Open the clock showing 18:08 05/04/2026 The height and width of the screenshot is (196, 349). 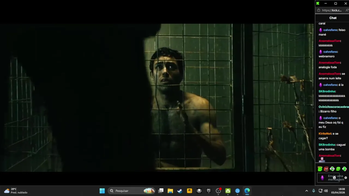(338, 191)
